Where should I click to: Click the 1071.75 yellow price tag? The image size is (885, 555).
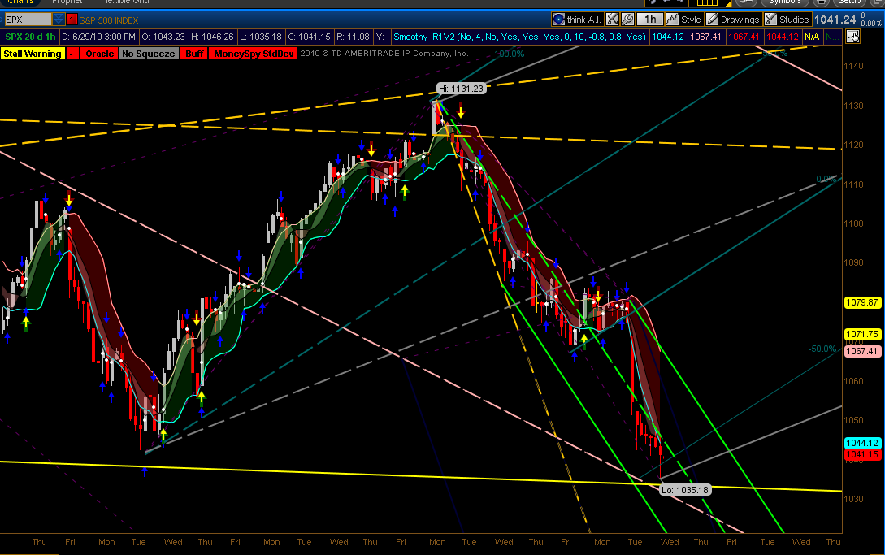click(x=862, y=334)
